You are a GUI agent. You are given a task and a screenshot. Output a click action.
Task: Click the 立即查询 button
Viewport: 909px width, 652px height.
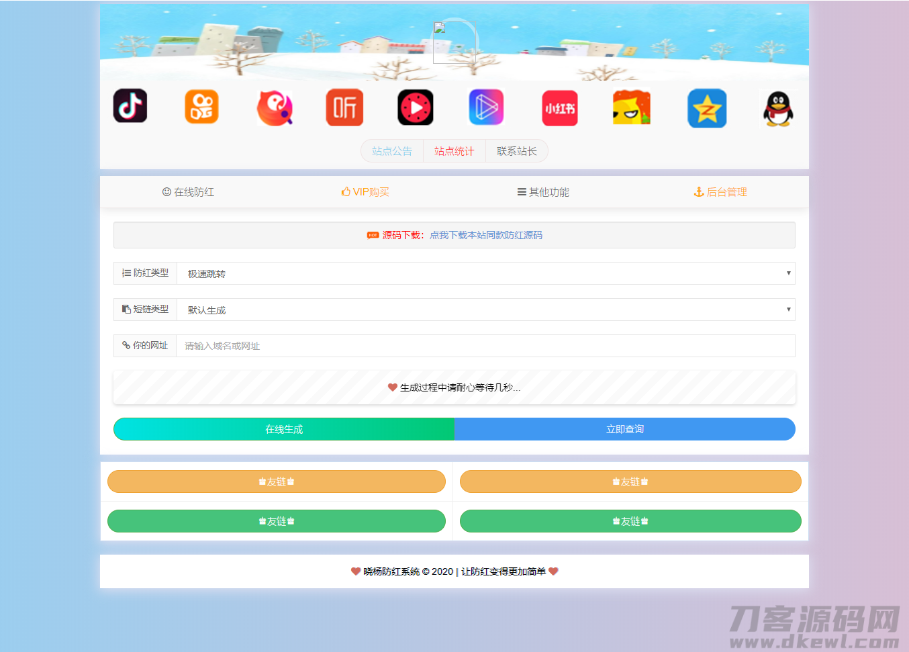(624, 429)
